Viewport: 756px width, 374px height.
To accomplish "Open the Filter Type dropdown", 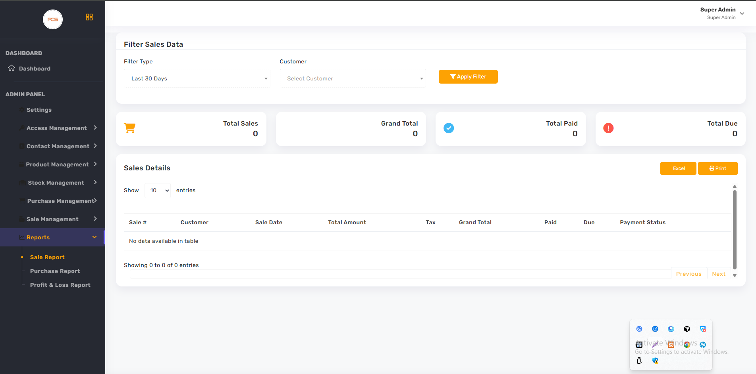I will coord(197,78).
